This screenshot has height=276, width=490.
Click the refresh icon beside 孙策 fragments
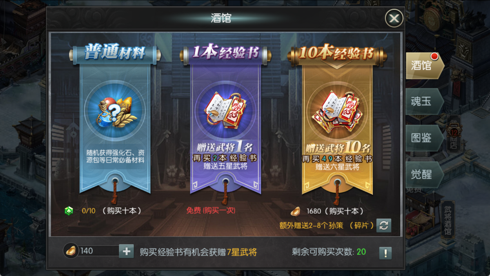384,225
